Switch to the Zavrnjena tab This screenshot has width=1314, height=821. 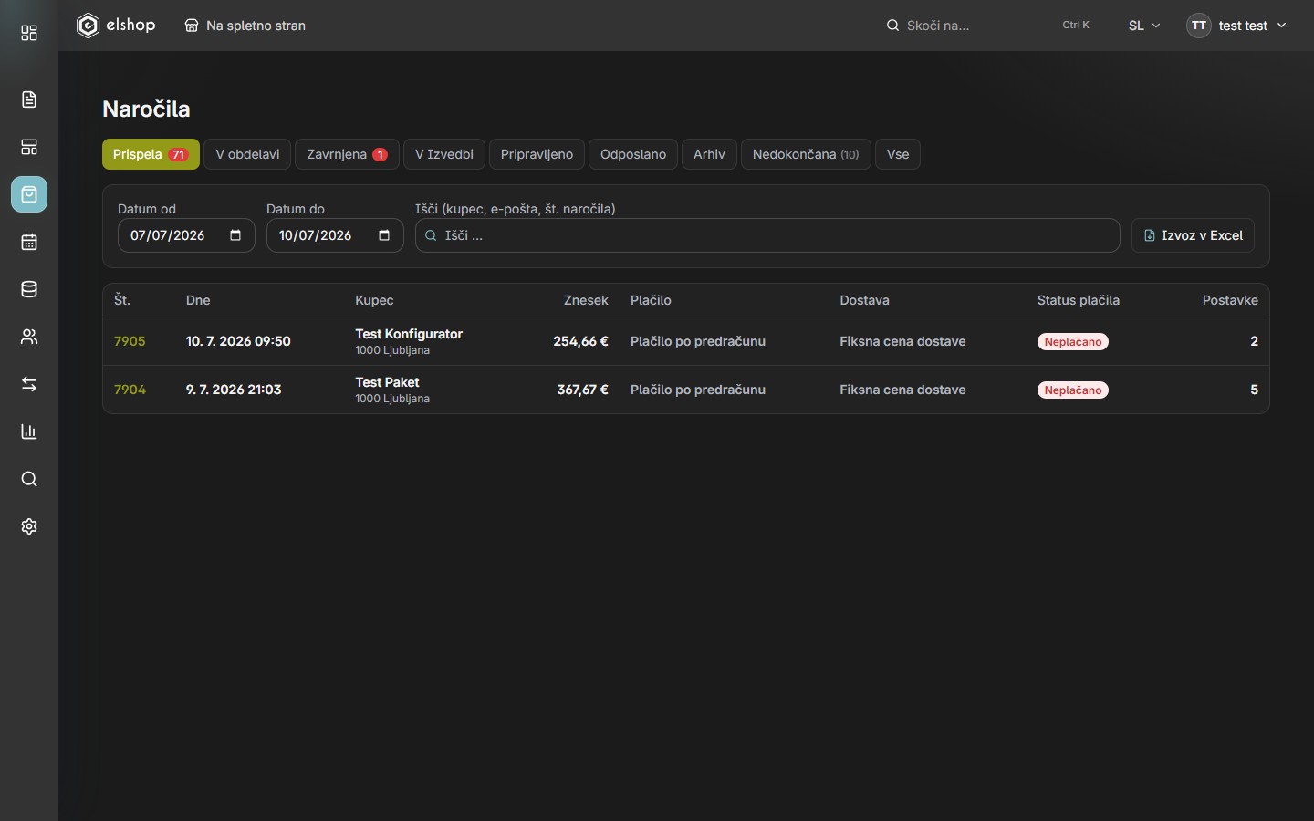(347, 154)
